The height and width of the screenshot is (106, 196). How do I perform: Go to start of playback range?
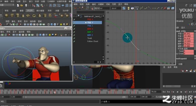point(164,92)
